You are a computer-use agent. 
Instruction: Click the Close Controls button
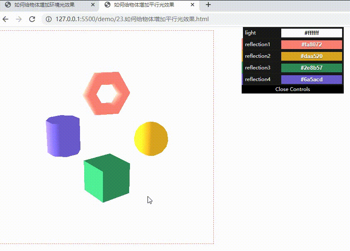(292, 89)
